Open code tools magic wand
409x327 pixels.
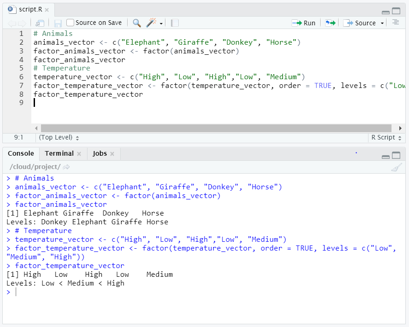click(x=151, y=23)
